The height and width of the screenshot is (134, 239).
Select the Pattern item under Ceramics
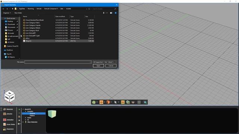coord(32,116)
